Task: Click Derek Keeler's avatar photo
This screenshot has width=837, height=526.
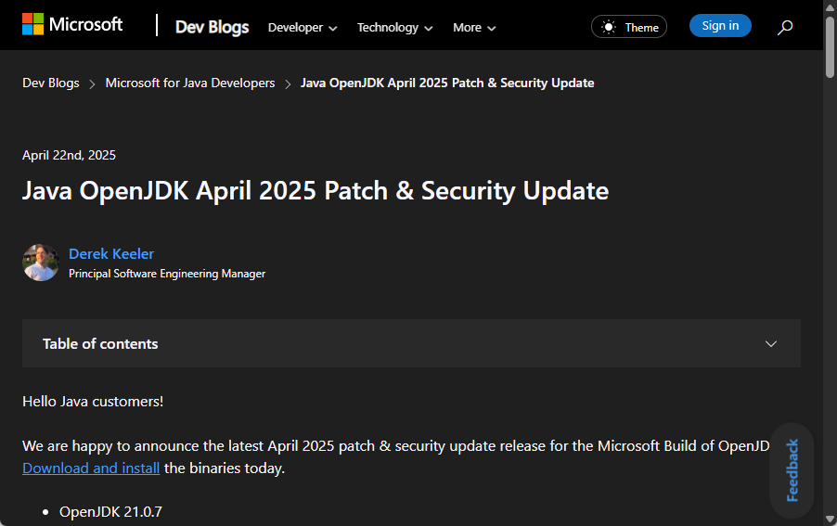Action: pyautogui.click(x=41, y=263)
